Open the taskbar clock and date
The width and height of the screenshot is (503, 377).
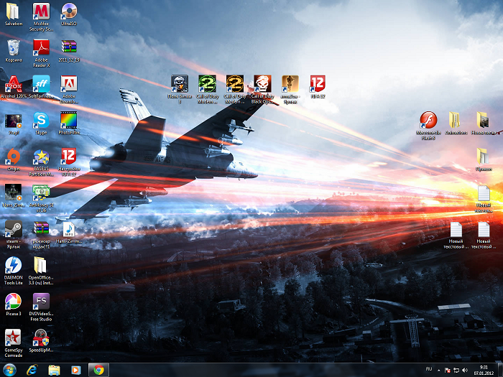click(483, 369)
